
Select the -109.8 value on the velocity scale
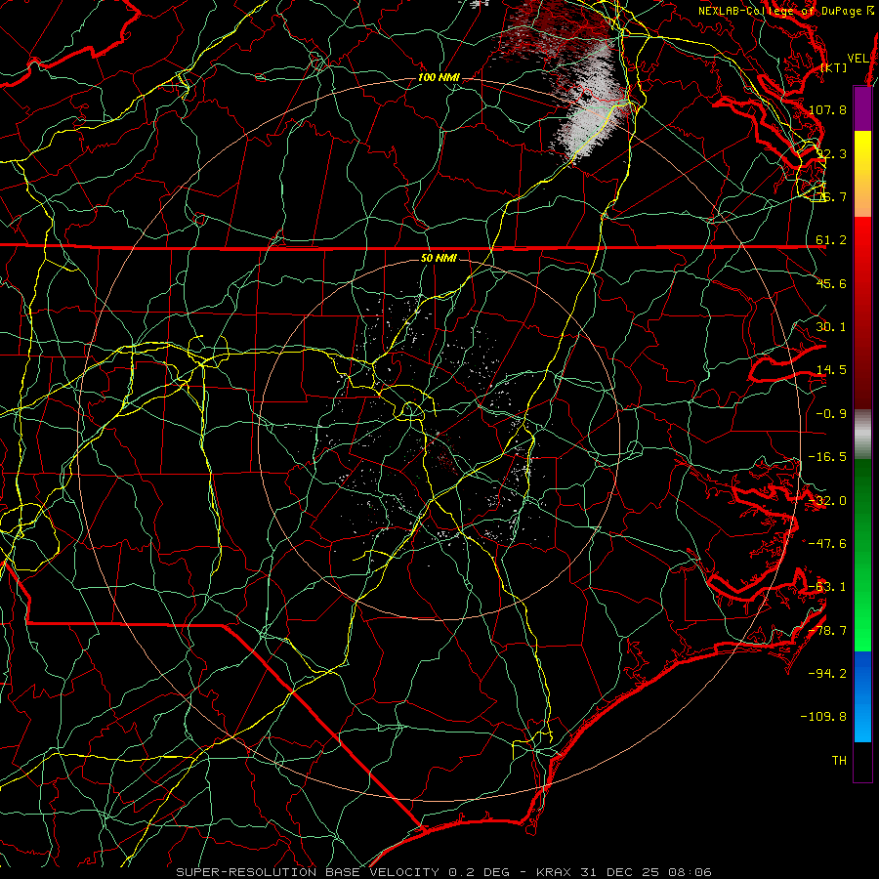tap(823, 717)
